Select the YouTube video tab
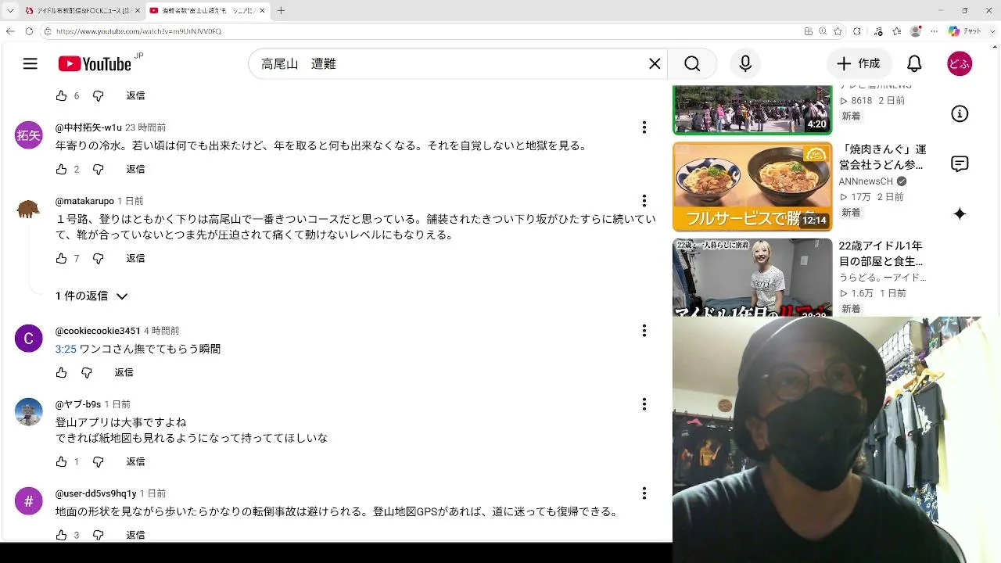 pyautogui.click(x=208, y=10)
